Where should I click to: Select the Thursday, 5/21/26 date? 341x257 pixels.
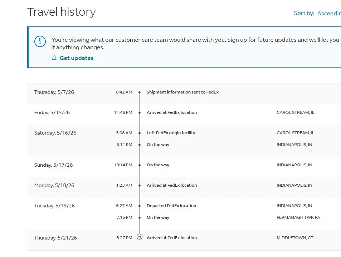(x=55, y=238)
